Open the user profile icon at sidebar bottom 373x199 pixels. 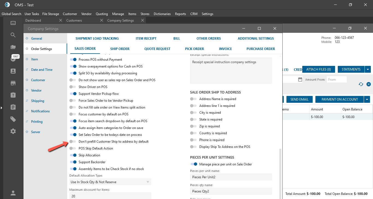(13, 192)
